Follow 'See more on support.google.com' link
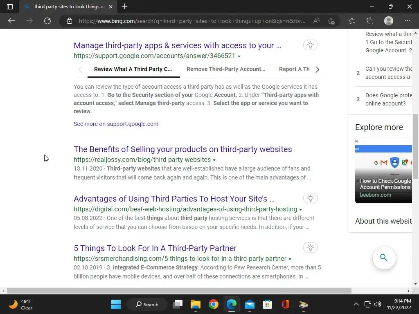Screen dimensions: 419x314 pos(116,124)
